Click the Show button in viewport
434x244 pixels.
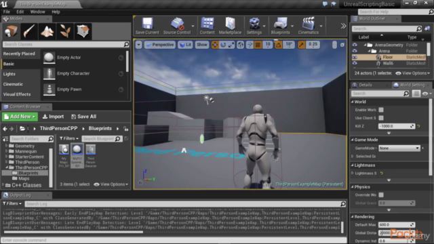point(202,45)
